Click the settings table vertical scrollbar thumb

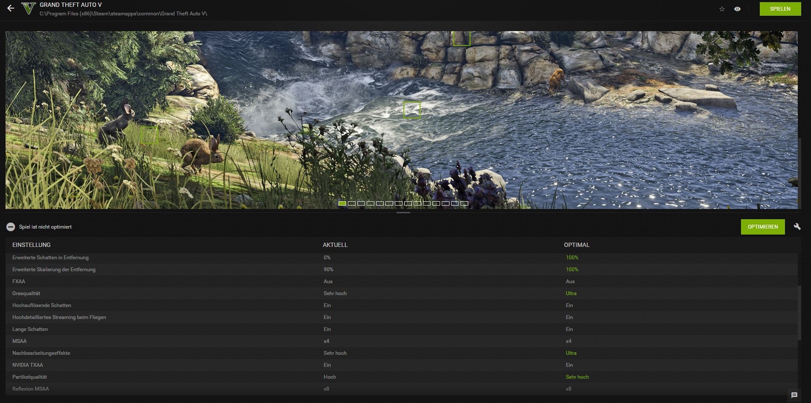799,313
